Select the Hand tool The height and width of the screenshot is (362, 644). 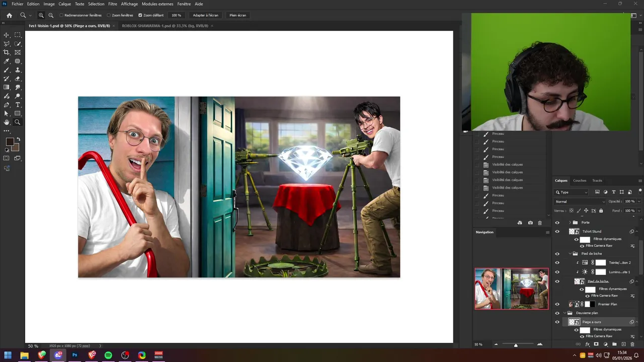coord(7,122)
